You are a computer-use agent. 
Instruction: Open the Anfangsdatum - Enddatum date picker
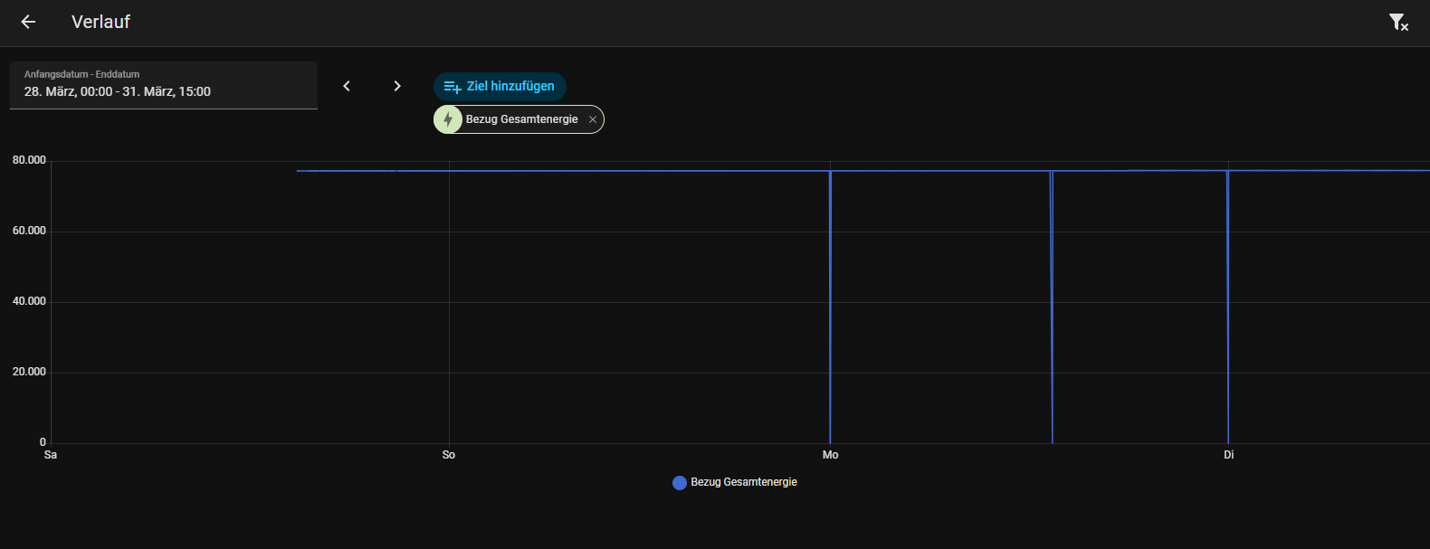pos(164,85)
